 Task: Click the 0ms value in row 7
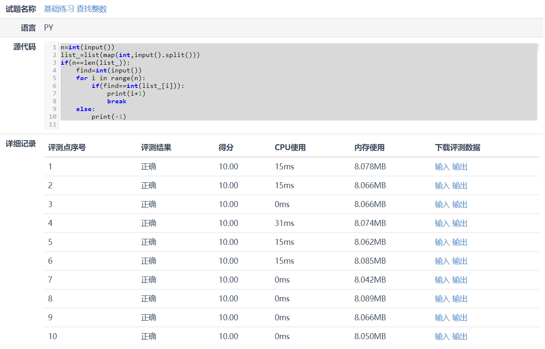282,280
